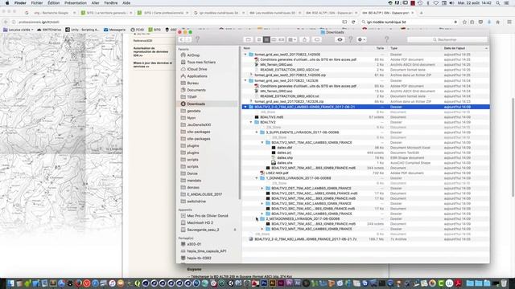This screenshot has height=289, width=515.
Task: Switch Finder to Cover Flow view
Action: coord(282,39)
